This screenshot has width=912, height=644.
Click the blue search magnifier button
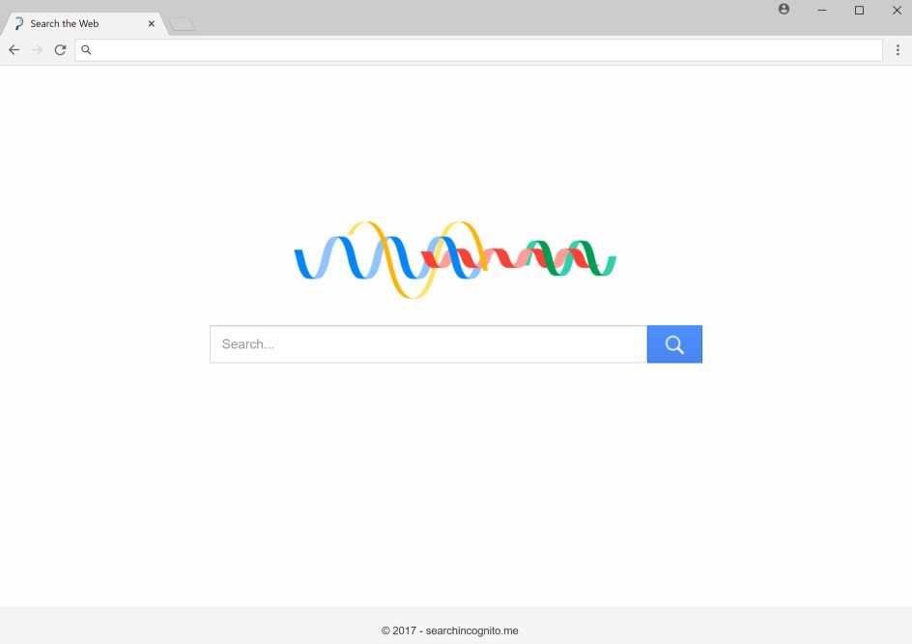pos(674,344)
